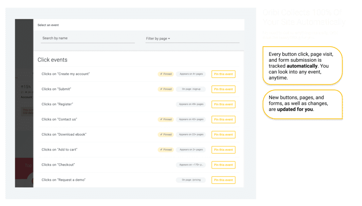The image size is (362, 206).
Task: Pin the "Request a demo" event
Action: coord(223,180)
